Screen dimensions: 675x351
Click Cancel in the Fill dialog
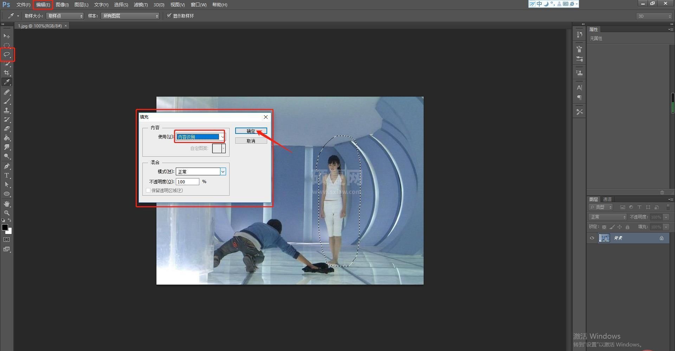(251, 141)
